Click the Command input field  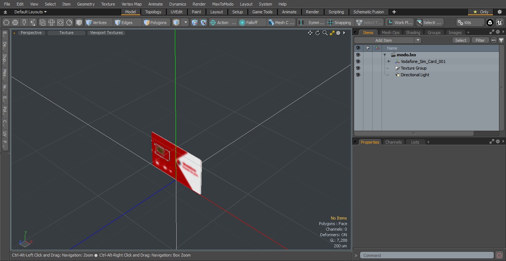[427, 255]
